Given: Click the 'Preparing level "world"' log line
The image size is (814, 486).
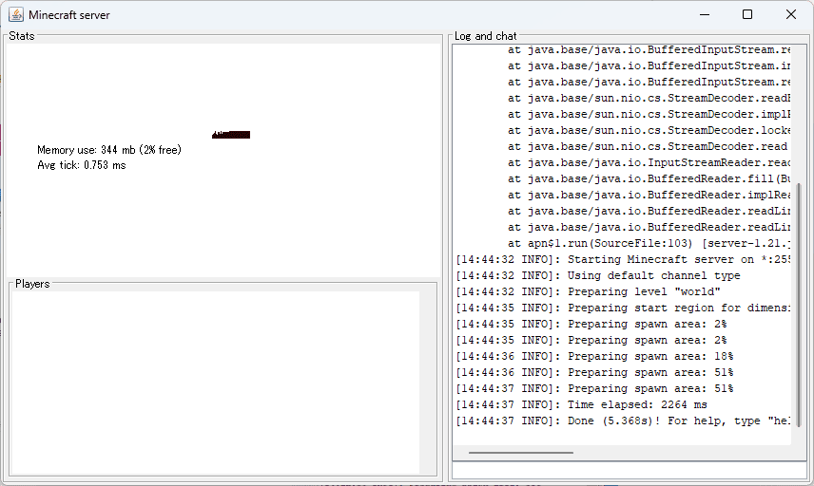Looking at the screenshot, I should (589, 291).
